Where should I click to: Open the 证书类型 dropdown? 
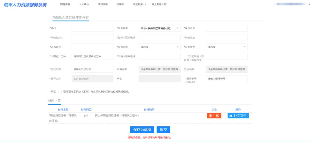pyautogui.click(x=226, y=47)
